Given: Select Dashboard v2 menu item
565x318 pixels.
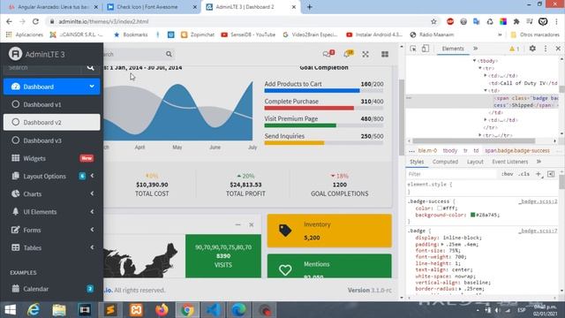Looking at the screenshot, I should [x=51, y=122].
